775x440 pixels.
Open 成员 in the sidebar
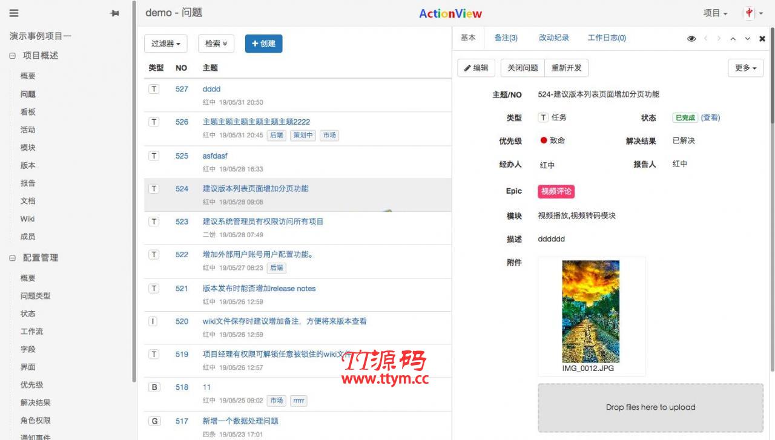click(28, 237)
